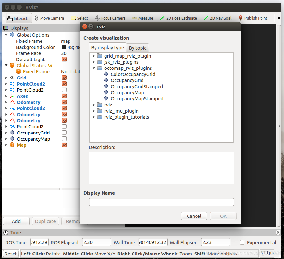Click the ColorOccupancyGrid plugin icon

106,74
